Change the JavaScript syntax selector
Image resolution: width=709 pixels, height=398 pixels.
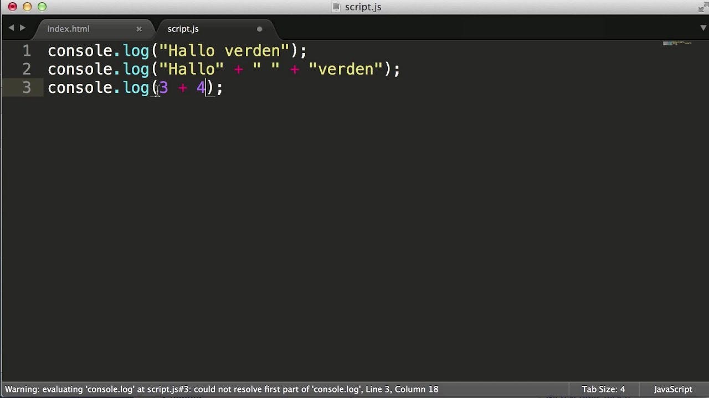pyautogui.click(x=673, y=389)
